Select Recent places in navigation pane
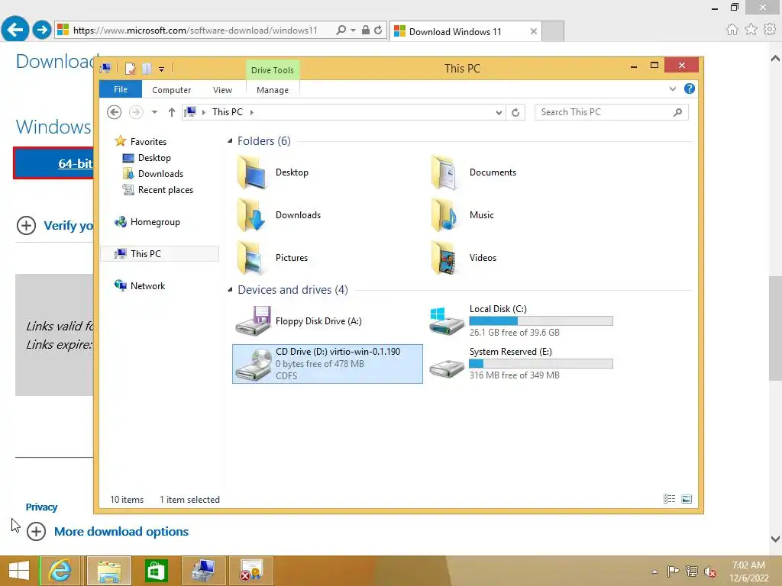This screenshot has height=586, width=782. point(165,190)
